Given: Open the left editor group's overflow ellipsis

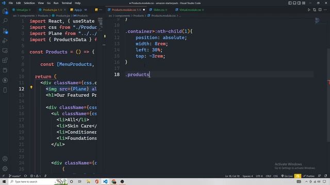Looking at the screenshot, I should coord(101,10).
